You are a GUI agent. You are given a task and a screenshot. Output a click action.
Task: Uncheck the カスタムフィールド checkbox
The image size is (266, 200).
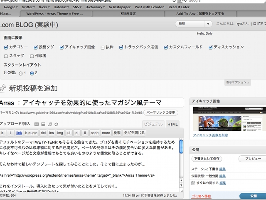[166, 47]
